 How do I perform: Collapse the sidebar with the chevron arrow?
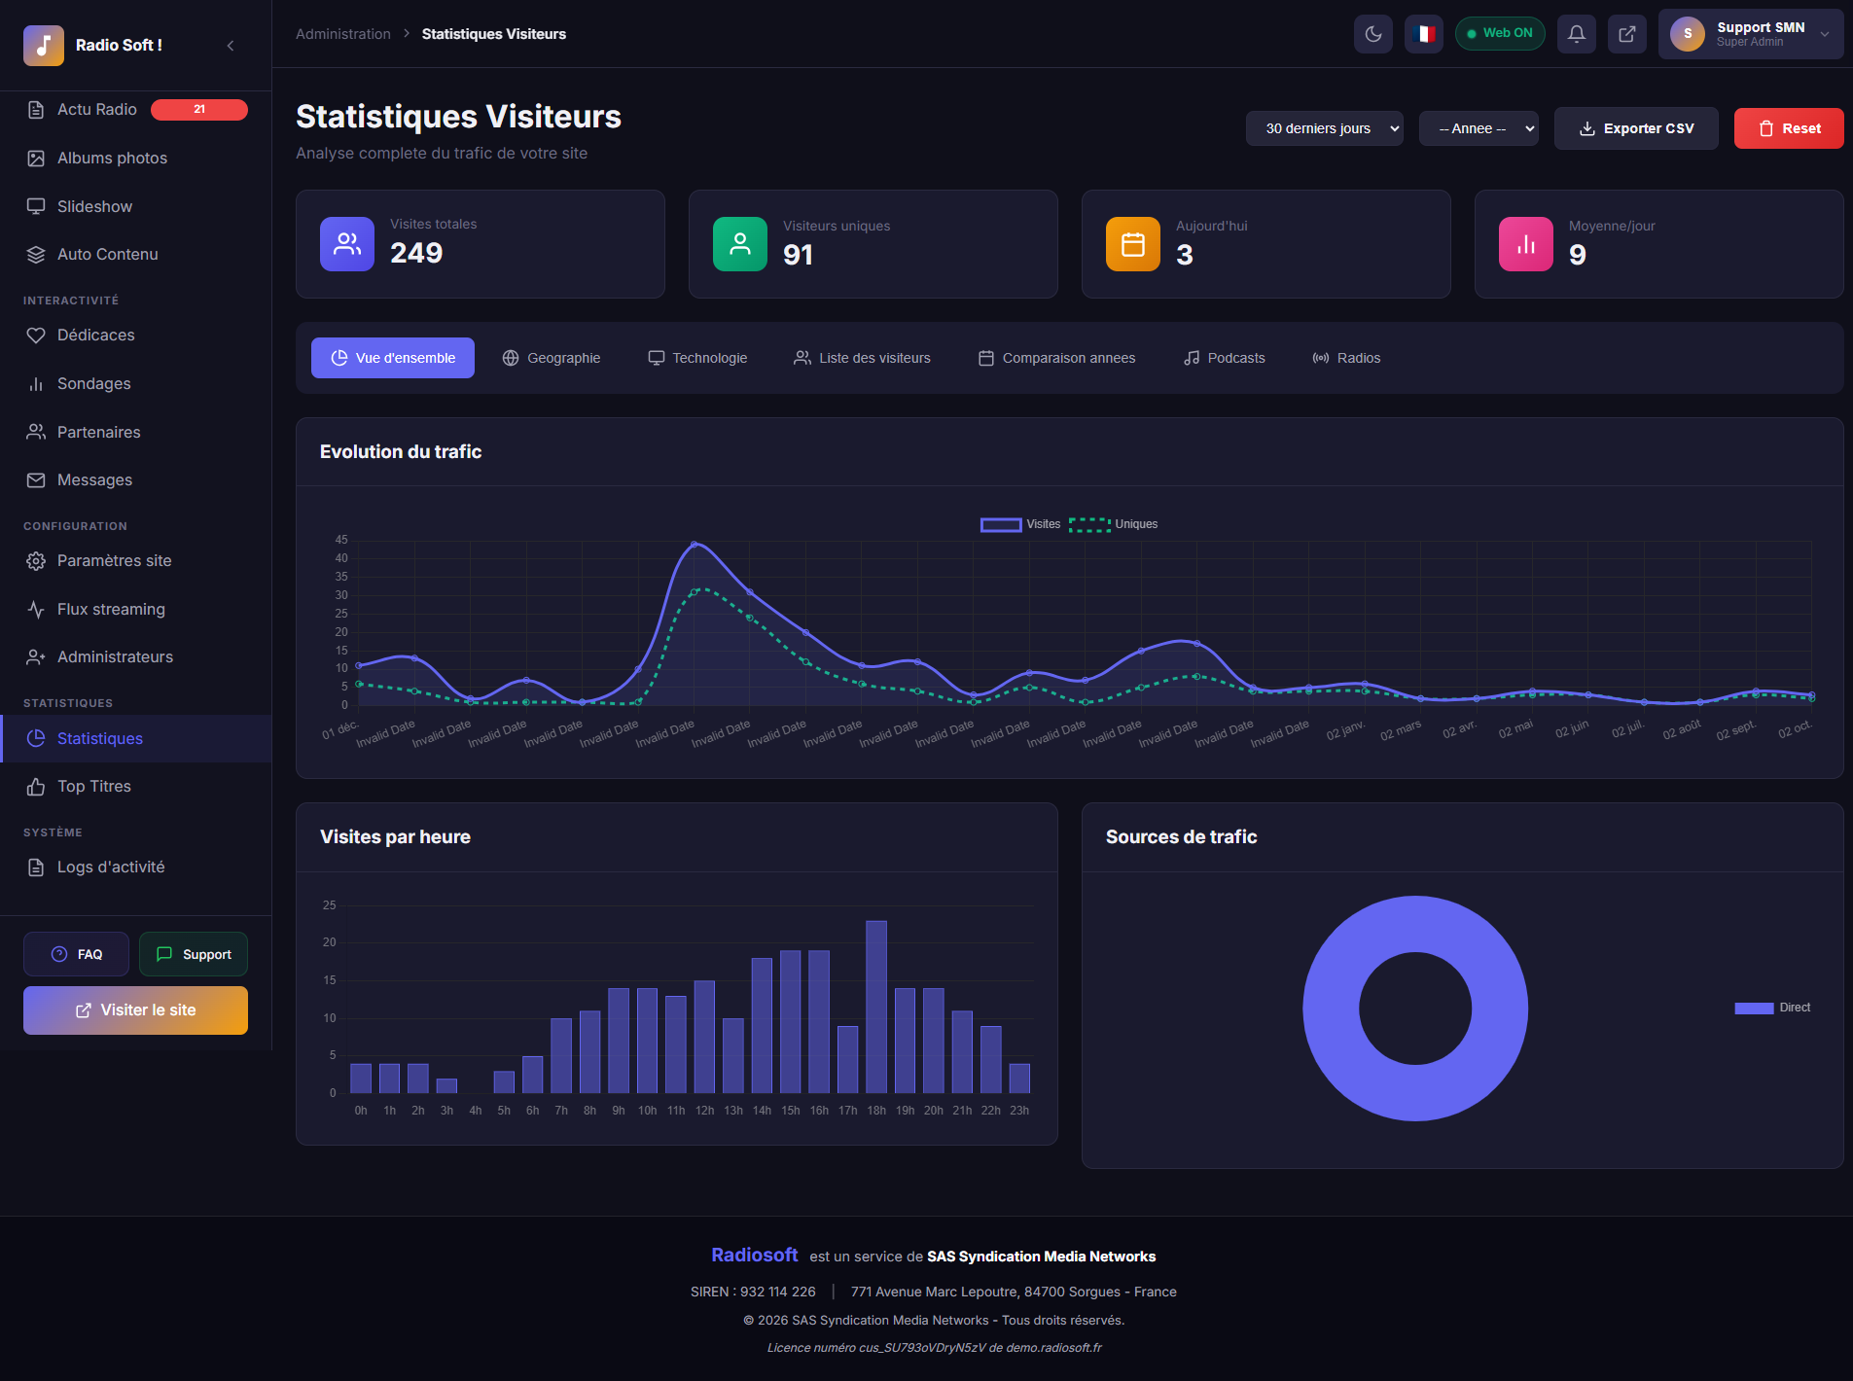click(x=231, y=46)
